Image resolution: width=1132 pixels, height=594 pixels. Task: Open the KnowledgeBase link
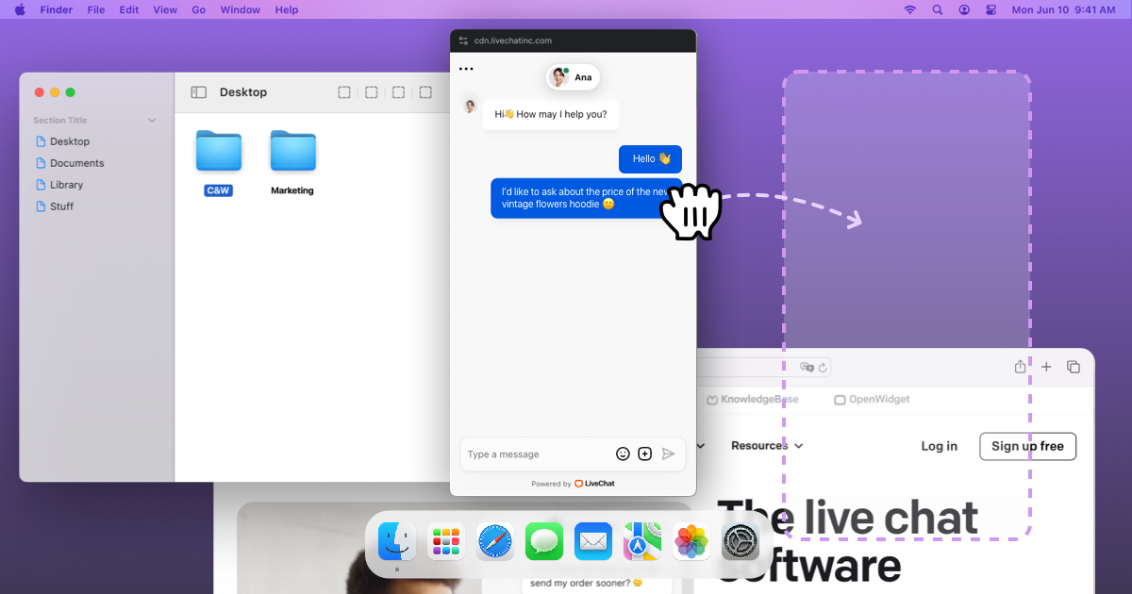pyautogui.click(x=753, y=400)
